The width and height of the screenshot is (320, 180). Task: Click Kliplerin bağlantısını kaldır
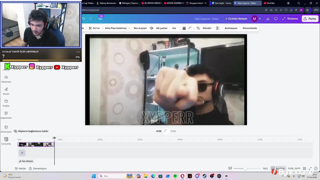pos(31,131)
